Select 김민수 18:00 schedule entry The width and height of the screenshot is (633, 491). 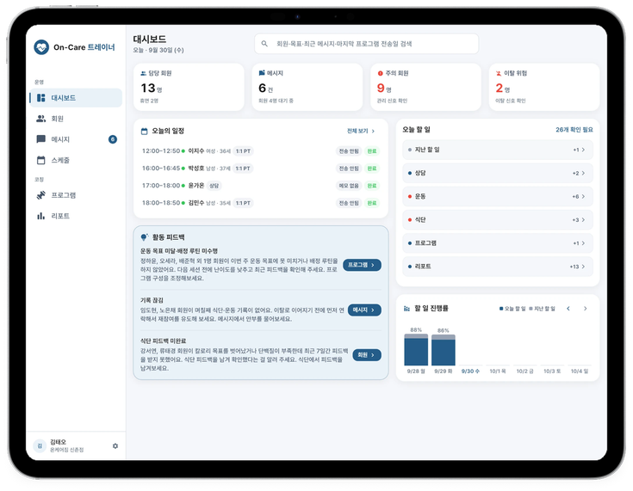pos(260,203)
